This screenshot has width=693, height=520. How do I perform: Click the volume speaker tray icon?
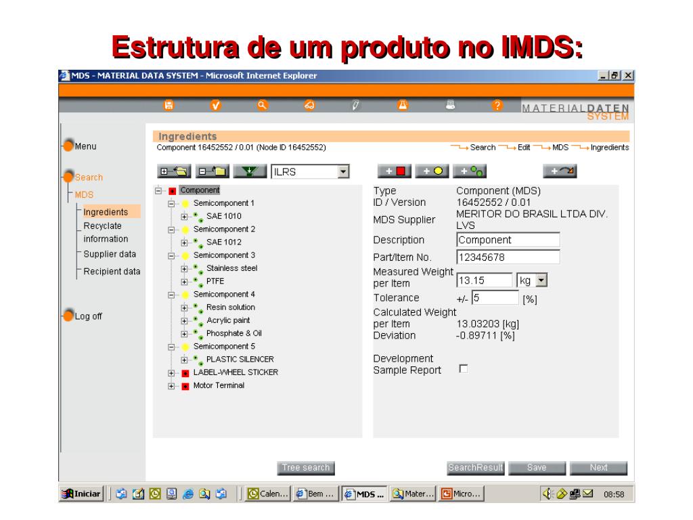pyautogui.click(x=548, y=494)
